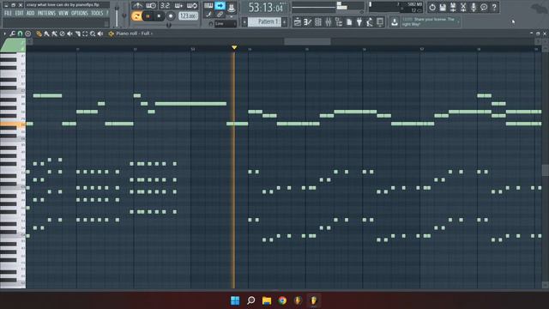The width and height of the screenshot is (549, 309).
Task: Click the microphone recording icon in top bar
Action: (474, 7)
